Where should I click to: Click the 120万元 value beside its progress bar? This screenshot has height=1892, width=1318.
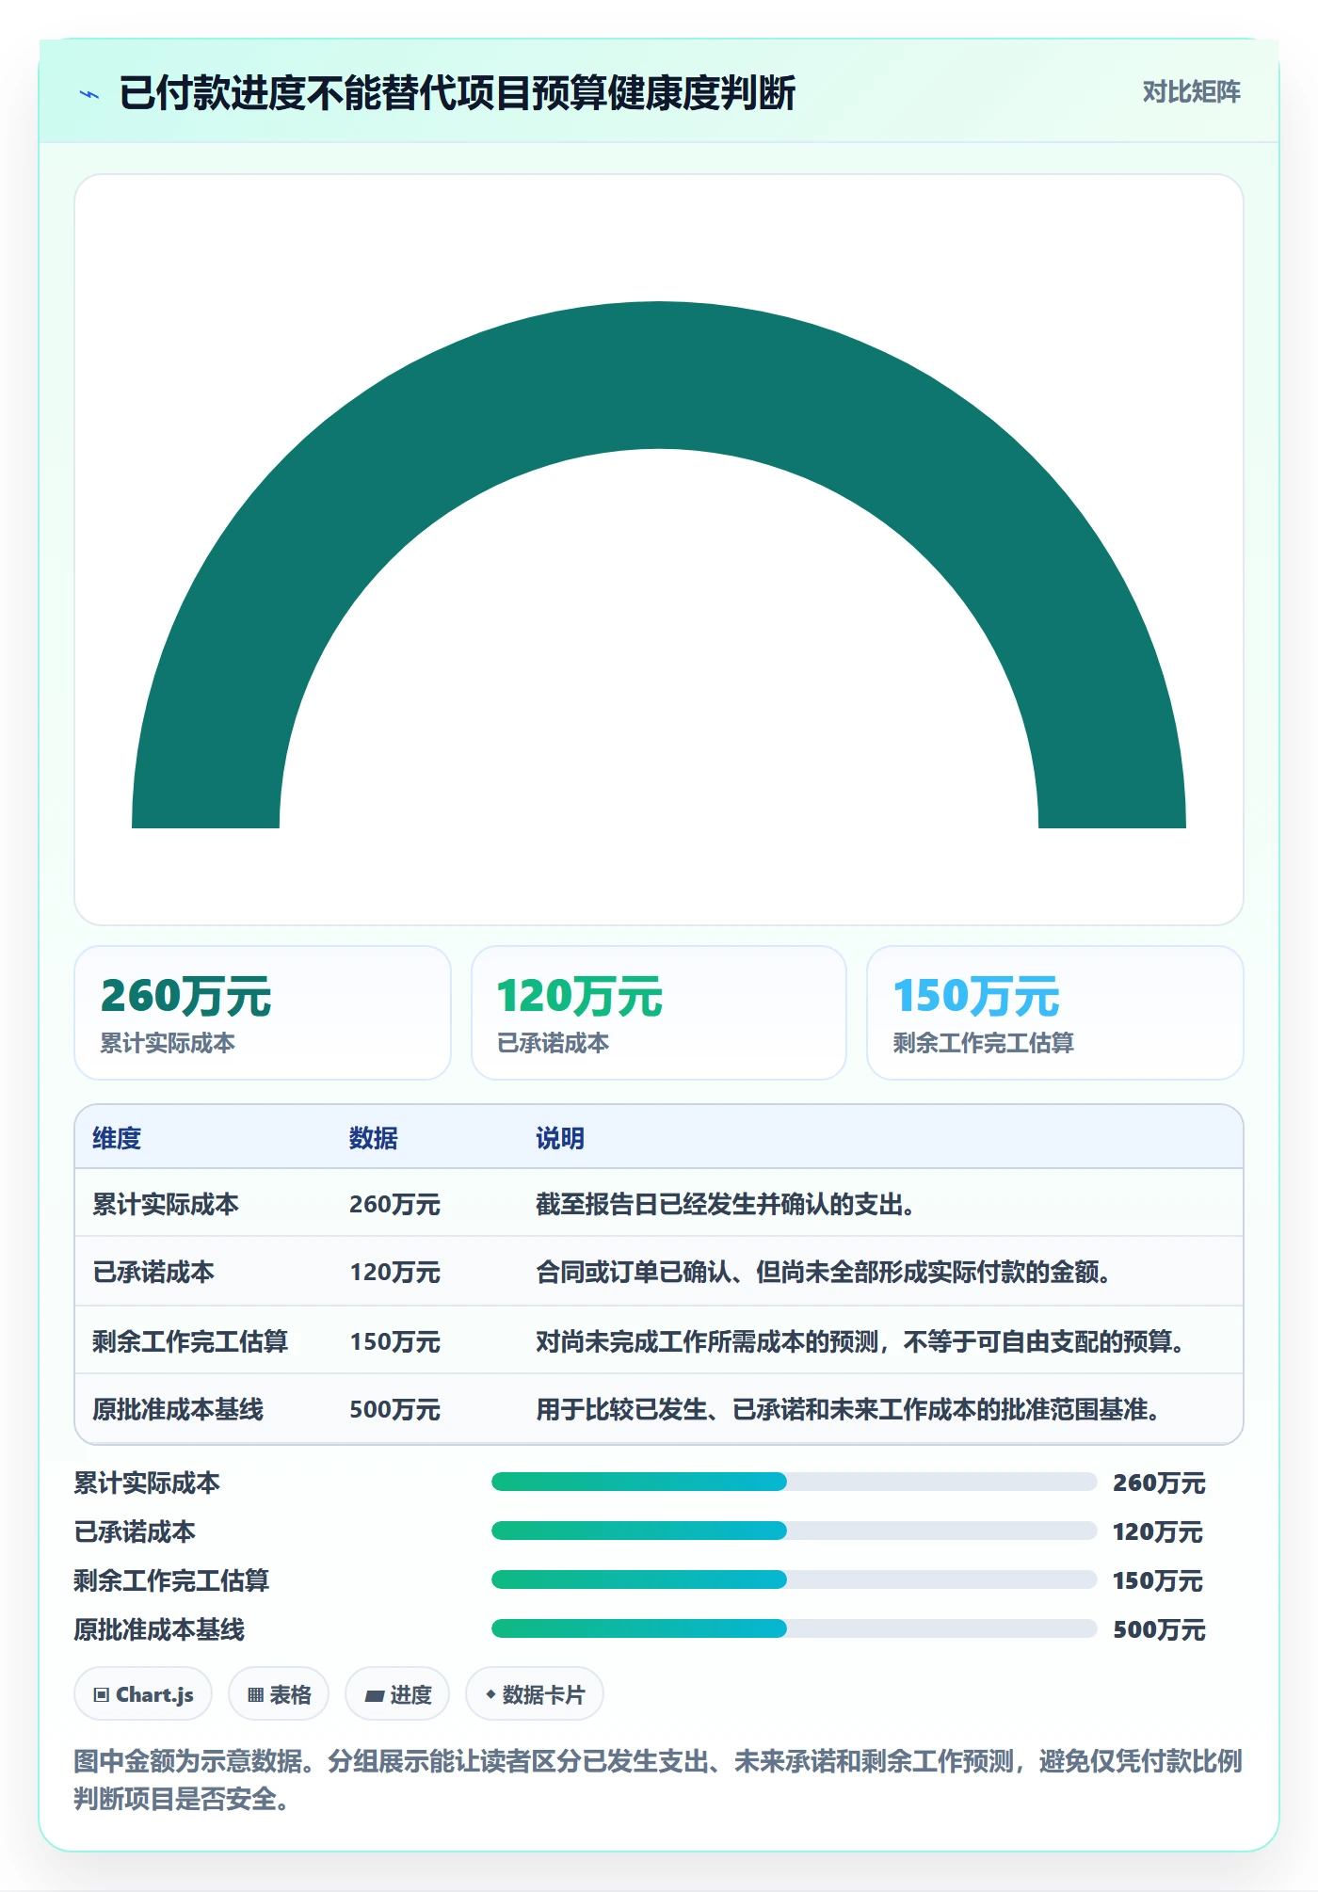(x=1158, y=1531)
